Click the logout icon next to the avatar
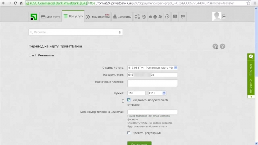This screenshot has width=258, height=145. (224, 16)
